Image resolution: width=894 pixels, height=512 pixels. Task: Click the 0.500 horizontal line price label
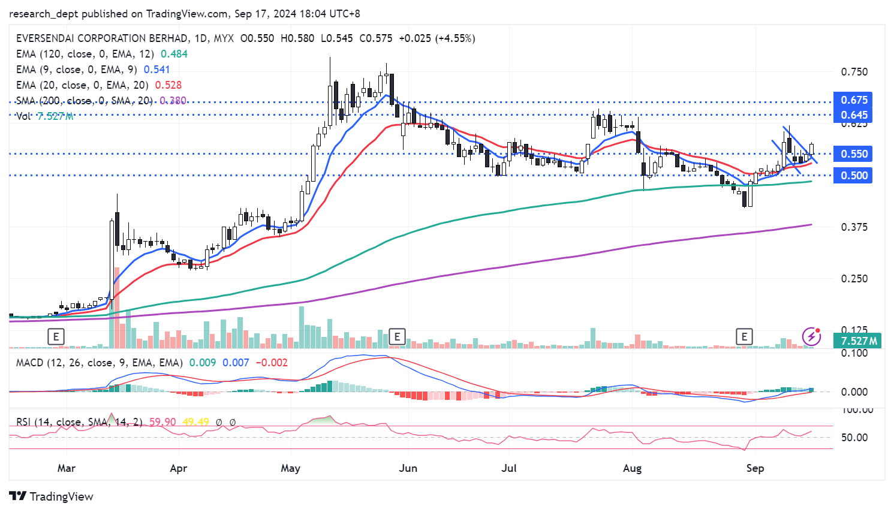(x=853, y=176)
